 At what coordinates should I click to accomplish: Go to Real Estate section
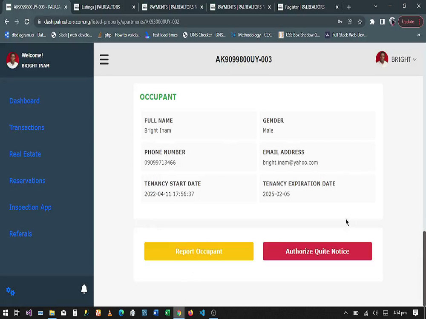pos(25,154)
